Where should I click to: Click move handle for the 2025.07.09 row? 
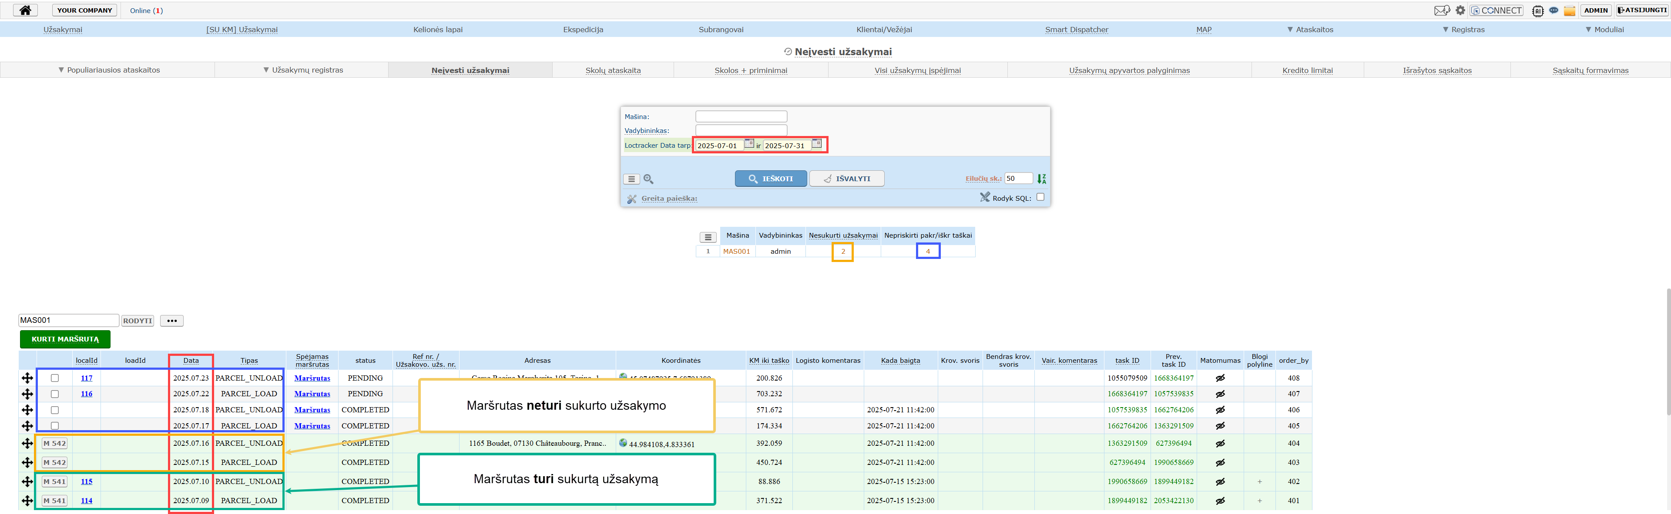[x=27, y=501]
